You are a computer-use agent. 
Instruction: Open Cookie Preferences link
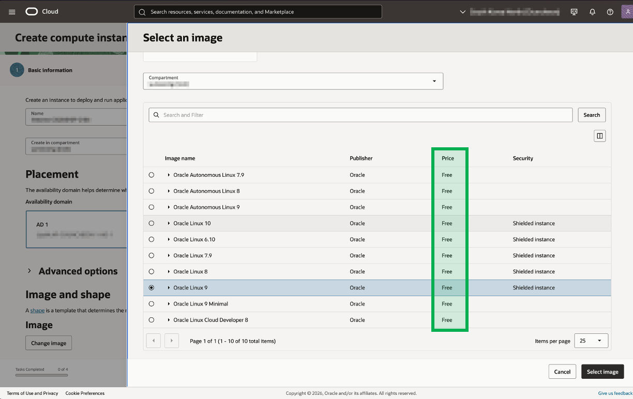point(85,393)
